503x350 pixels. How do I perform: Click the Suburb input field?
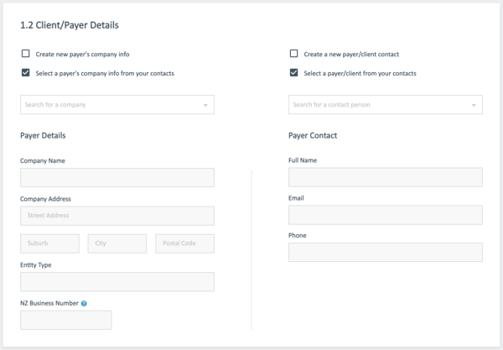49,243
